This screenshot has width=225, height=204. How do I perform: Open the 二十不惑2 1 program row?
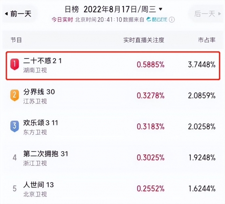tap(113, 66)
